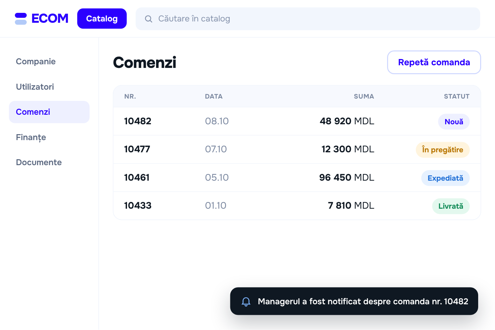Click the date 05.10
495x330 pixels.
[217, 178]
